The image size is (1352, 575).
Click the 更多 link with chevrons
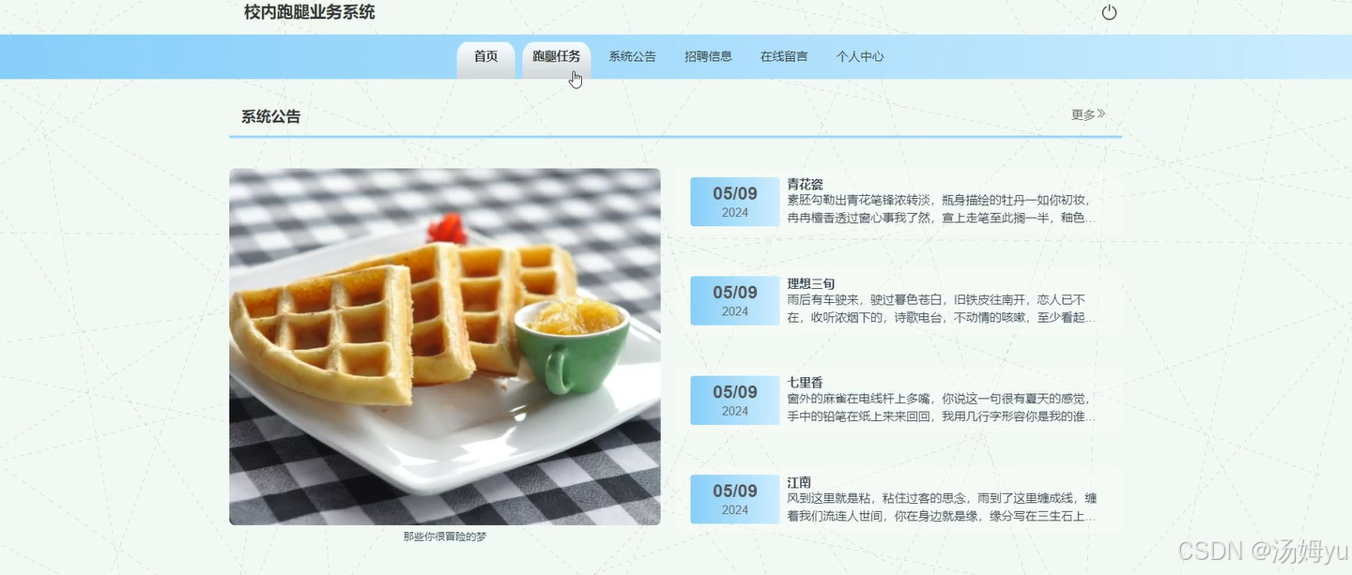pos(1088,114)
